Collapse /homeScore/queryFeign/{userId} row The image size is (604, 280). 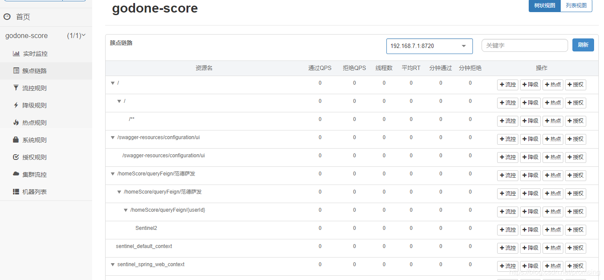[126, 210]
